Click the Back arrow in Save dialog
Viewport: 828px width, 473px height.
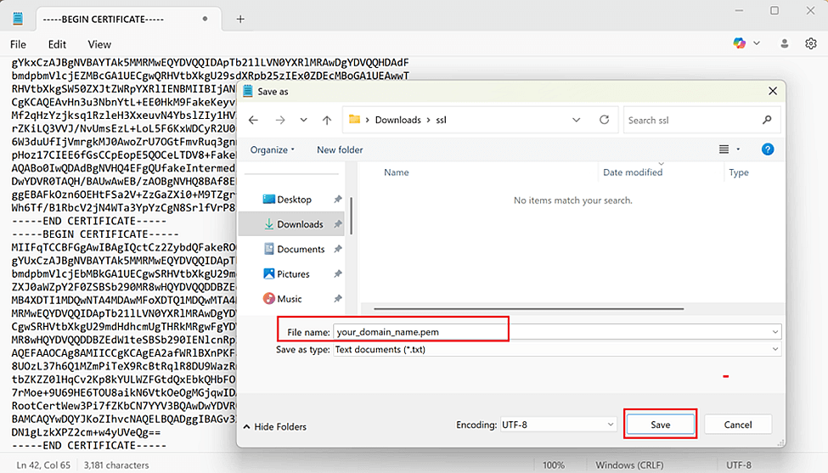(x=253, y=120)
